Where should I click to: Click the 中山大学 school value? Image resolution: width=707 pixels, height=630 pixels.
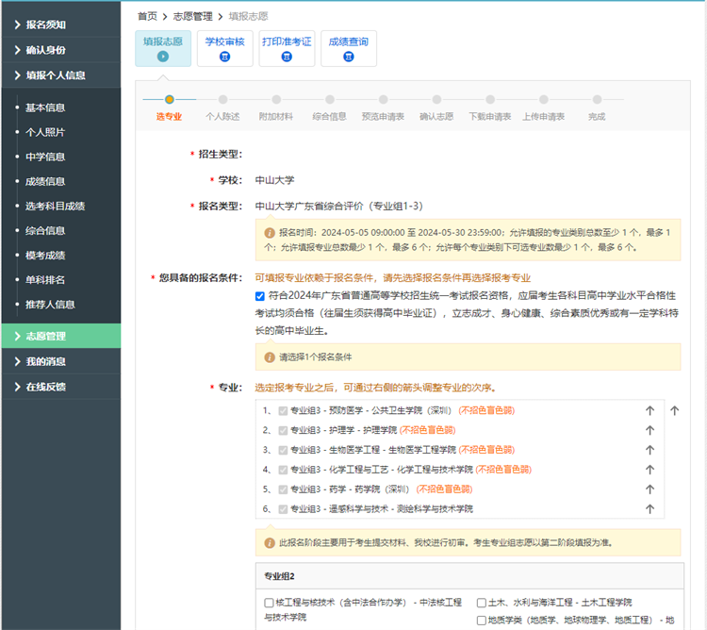point(274,180)
